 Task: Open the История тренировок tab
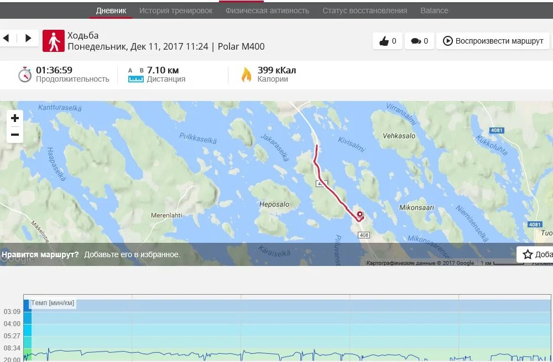(x=176, y=10)
